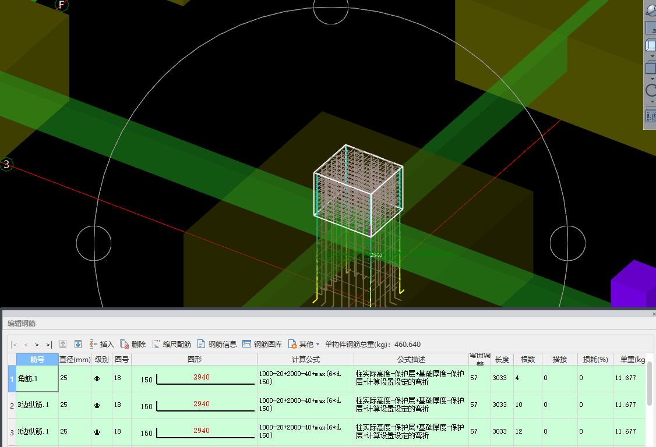Open the display settings checklist icon
The image size is (656, 447).
coord(651,115)
